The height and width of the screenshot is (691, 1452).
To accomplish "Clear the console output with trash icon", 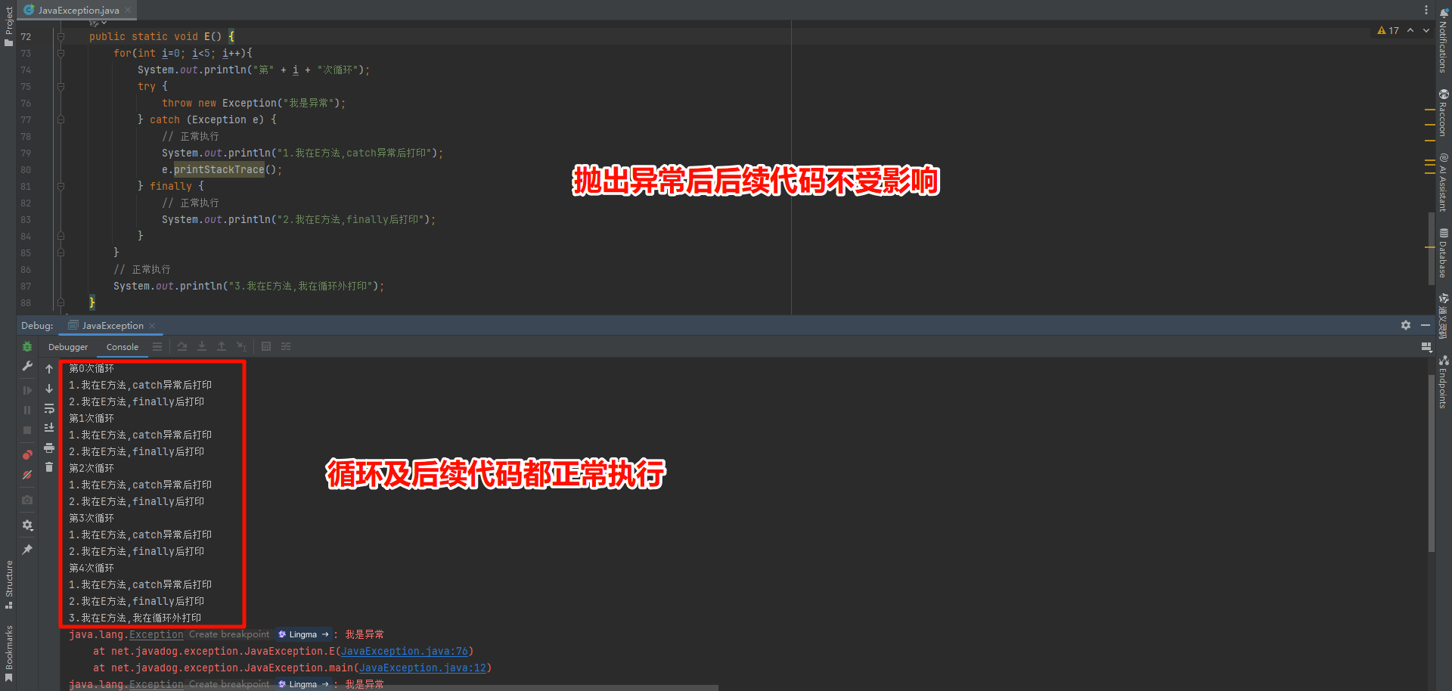I will (x=49, y=466).
